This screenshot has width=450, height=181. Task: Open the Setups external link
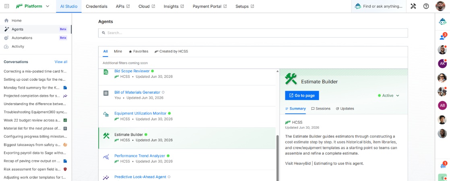coord(244,6)
